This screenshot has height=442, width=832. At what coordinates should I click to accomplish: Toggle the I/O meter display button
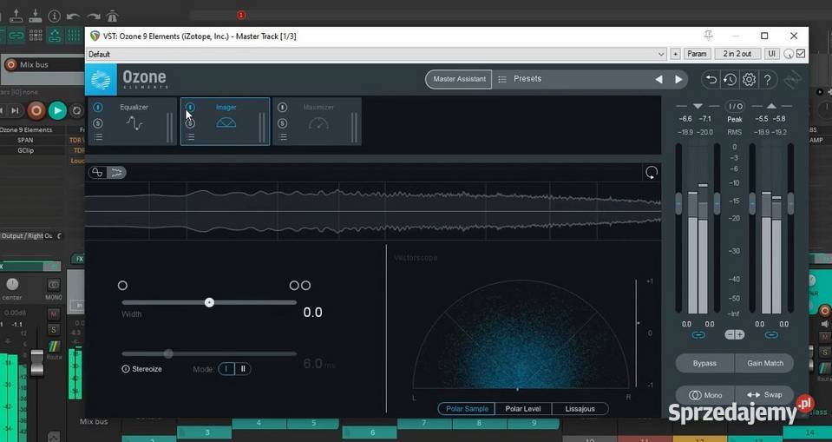click(x=735, y=106)
